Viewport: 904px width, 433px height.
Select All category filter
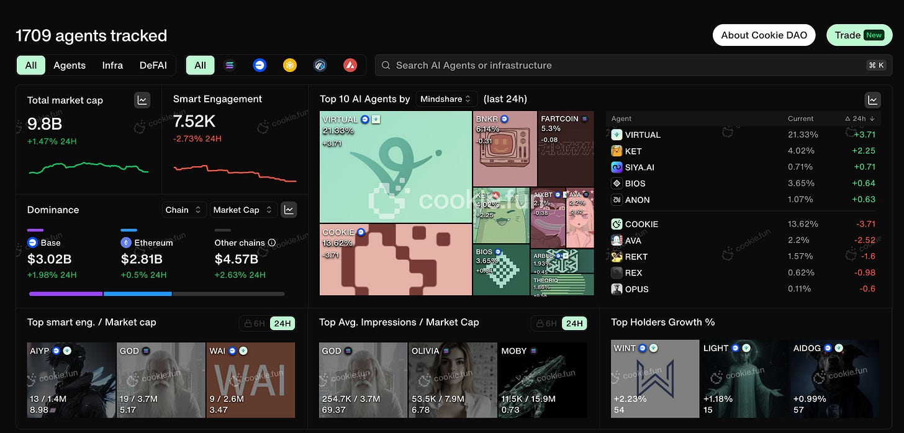[x=31, y=65]
